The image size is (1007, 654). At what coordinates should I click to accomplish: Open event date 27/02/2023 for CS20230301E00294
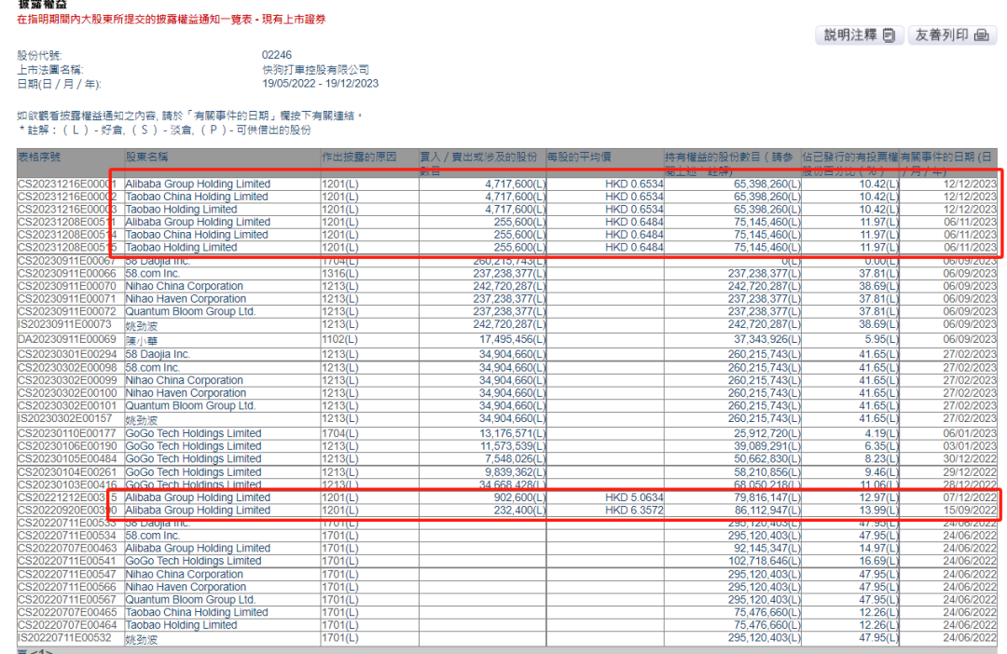coord(970,354)
